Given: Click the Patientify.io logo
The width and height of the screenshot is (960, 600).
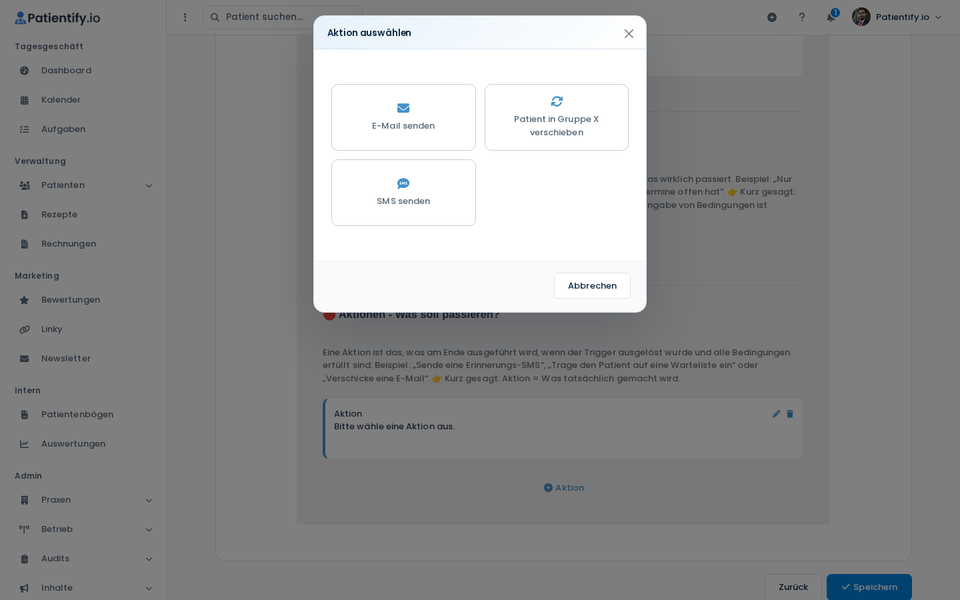Looking at the screenshot, I should point(57,18).
